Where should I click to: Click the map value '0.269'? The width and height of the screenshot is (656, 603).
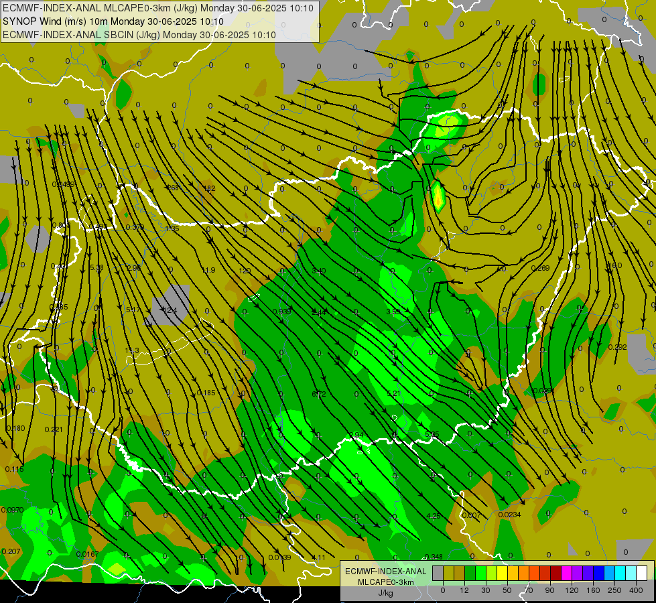pyautogui.click(x=541, y=268)
